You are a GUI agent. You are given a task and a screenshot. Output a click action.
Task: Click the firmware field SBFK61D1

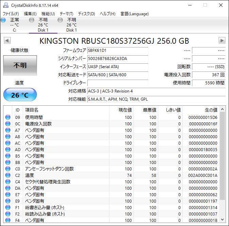(x=118, y=50)
